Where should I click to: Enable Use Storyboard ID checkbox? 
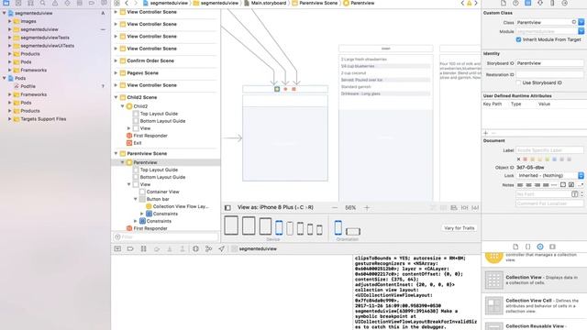pos(518,82)
